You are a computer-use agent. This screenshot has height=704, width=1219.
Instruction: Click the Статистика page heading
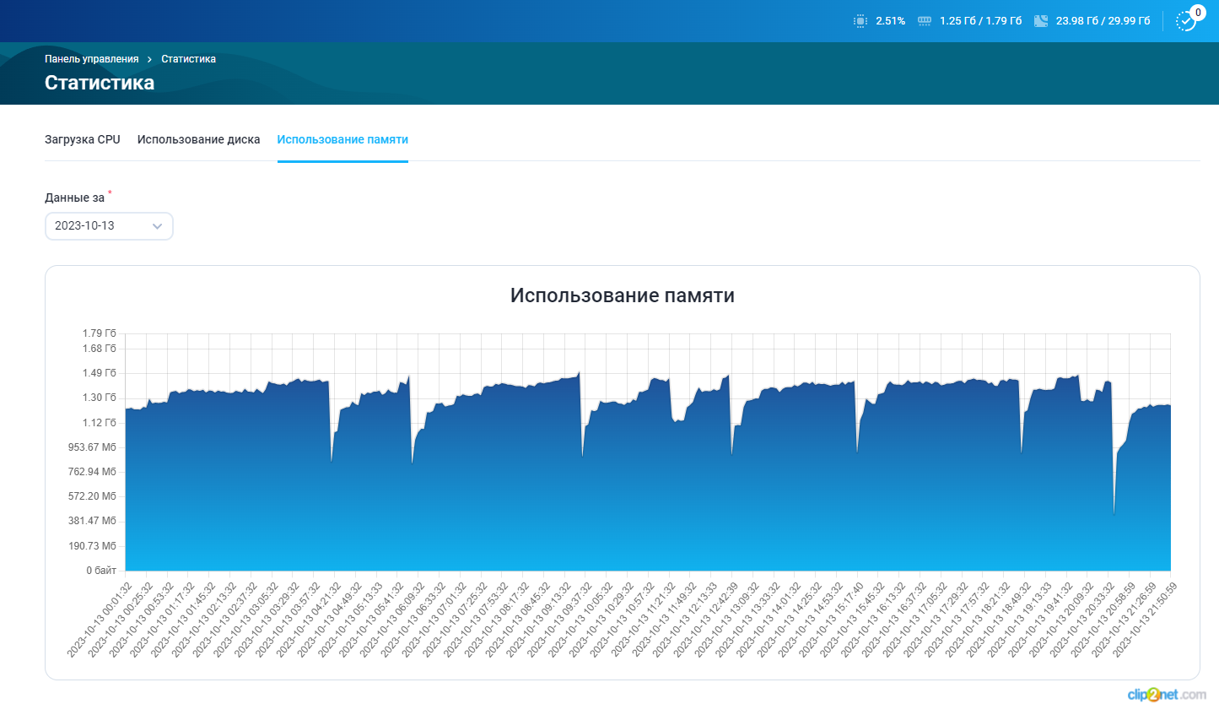click(x=100, y=83)
